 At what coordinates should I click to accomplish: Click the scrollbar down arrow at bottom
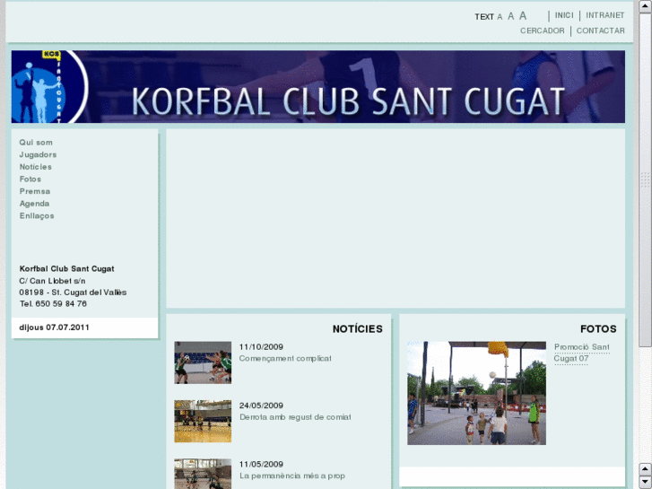[x=646, y=482]
